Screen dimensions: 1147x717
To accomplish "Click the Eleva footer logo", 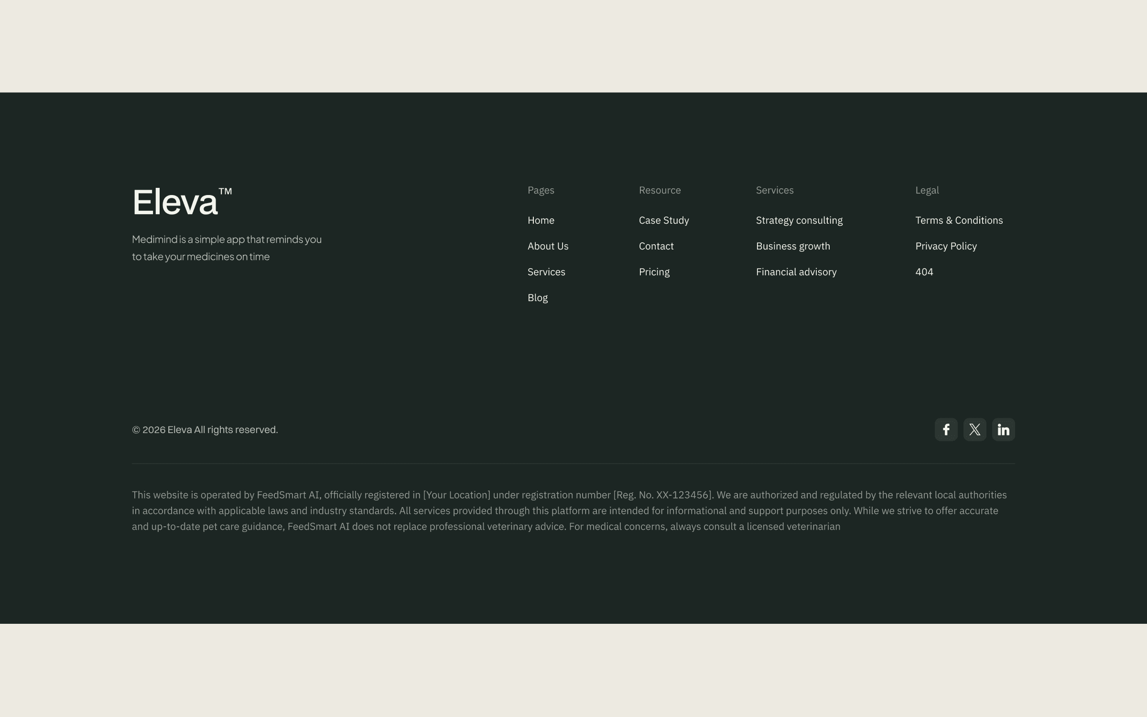I will pyautogui.click(x=182, y=201).
